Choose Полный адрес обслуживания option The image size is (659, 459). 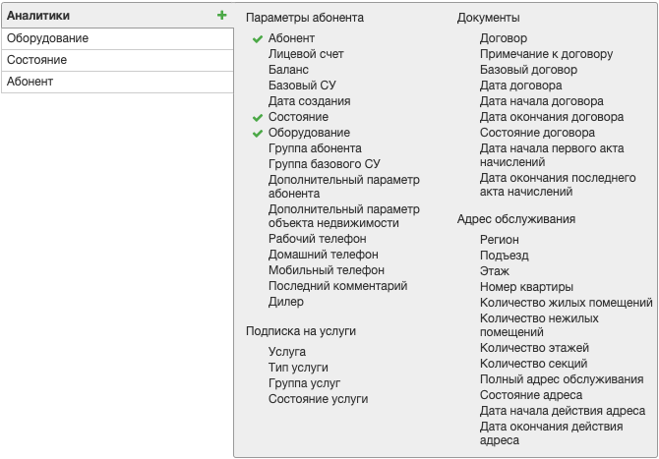click(x=562, y=379)
